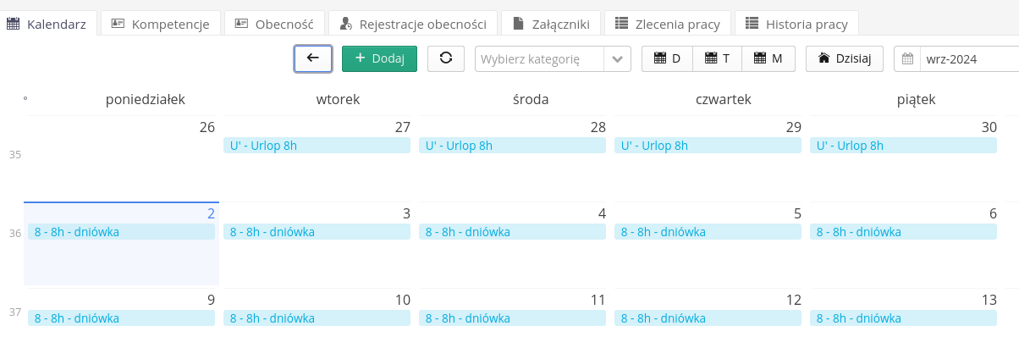
Task: Expand the Wybierz kategorię dropdown arrow
Action: pyautogui.click(x=617, y=59)
